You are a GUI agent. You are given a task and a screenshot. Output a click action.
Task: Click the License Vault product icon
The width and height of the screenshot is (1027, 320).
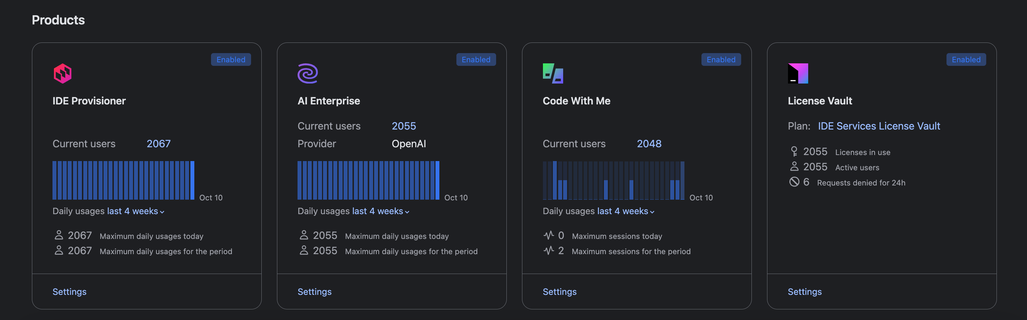797,73
